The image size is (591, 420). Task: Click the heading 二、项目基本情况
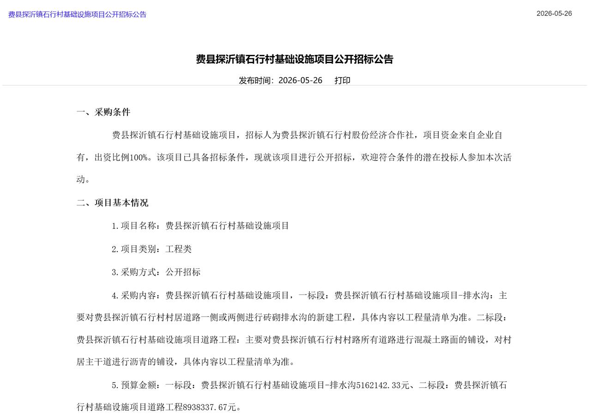pyautogui.click(x=113, y=203)
